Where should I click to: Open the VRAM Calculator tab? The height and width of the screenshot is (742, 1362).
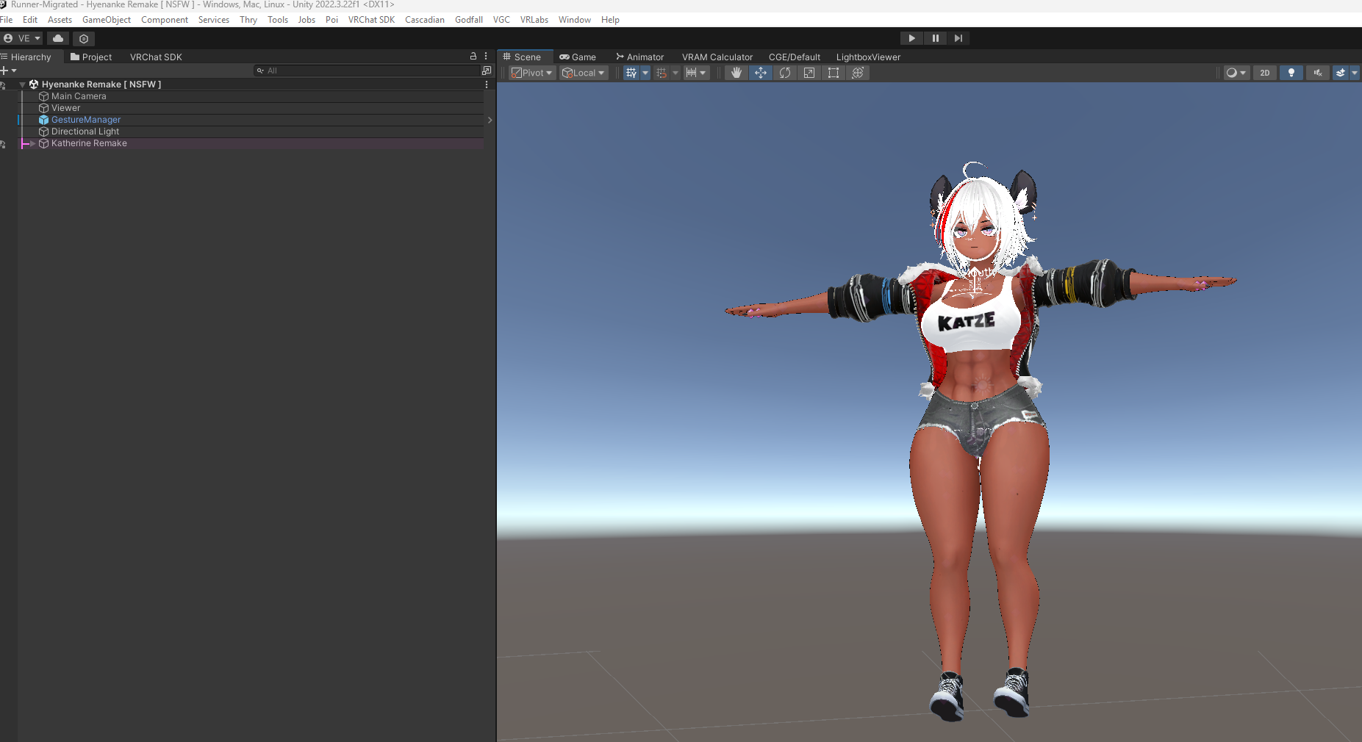(717, 57)
